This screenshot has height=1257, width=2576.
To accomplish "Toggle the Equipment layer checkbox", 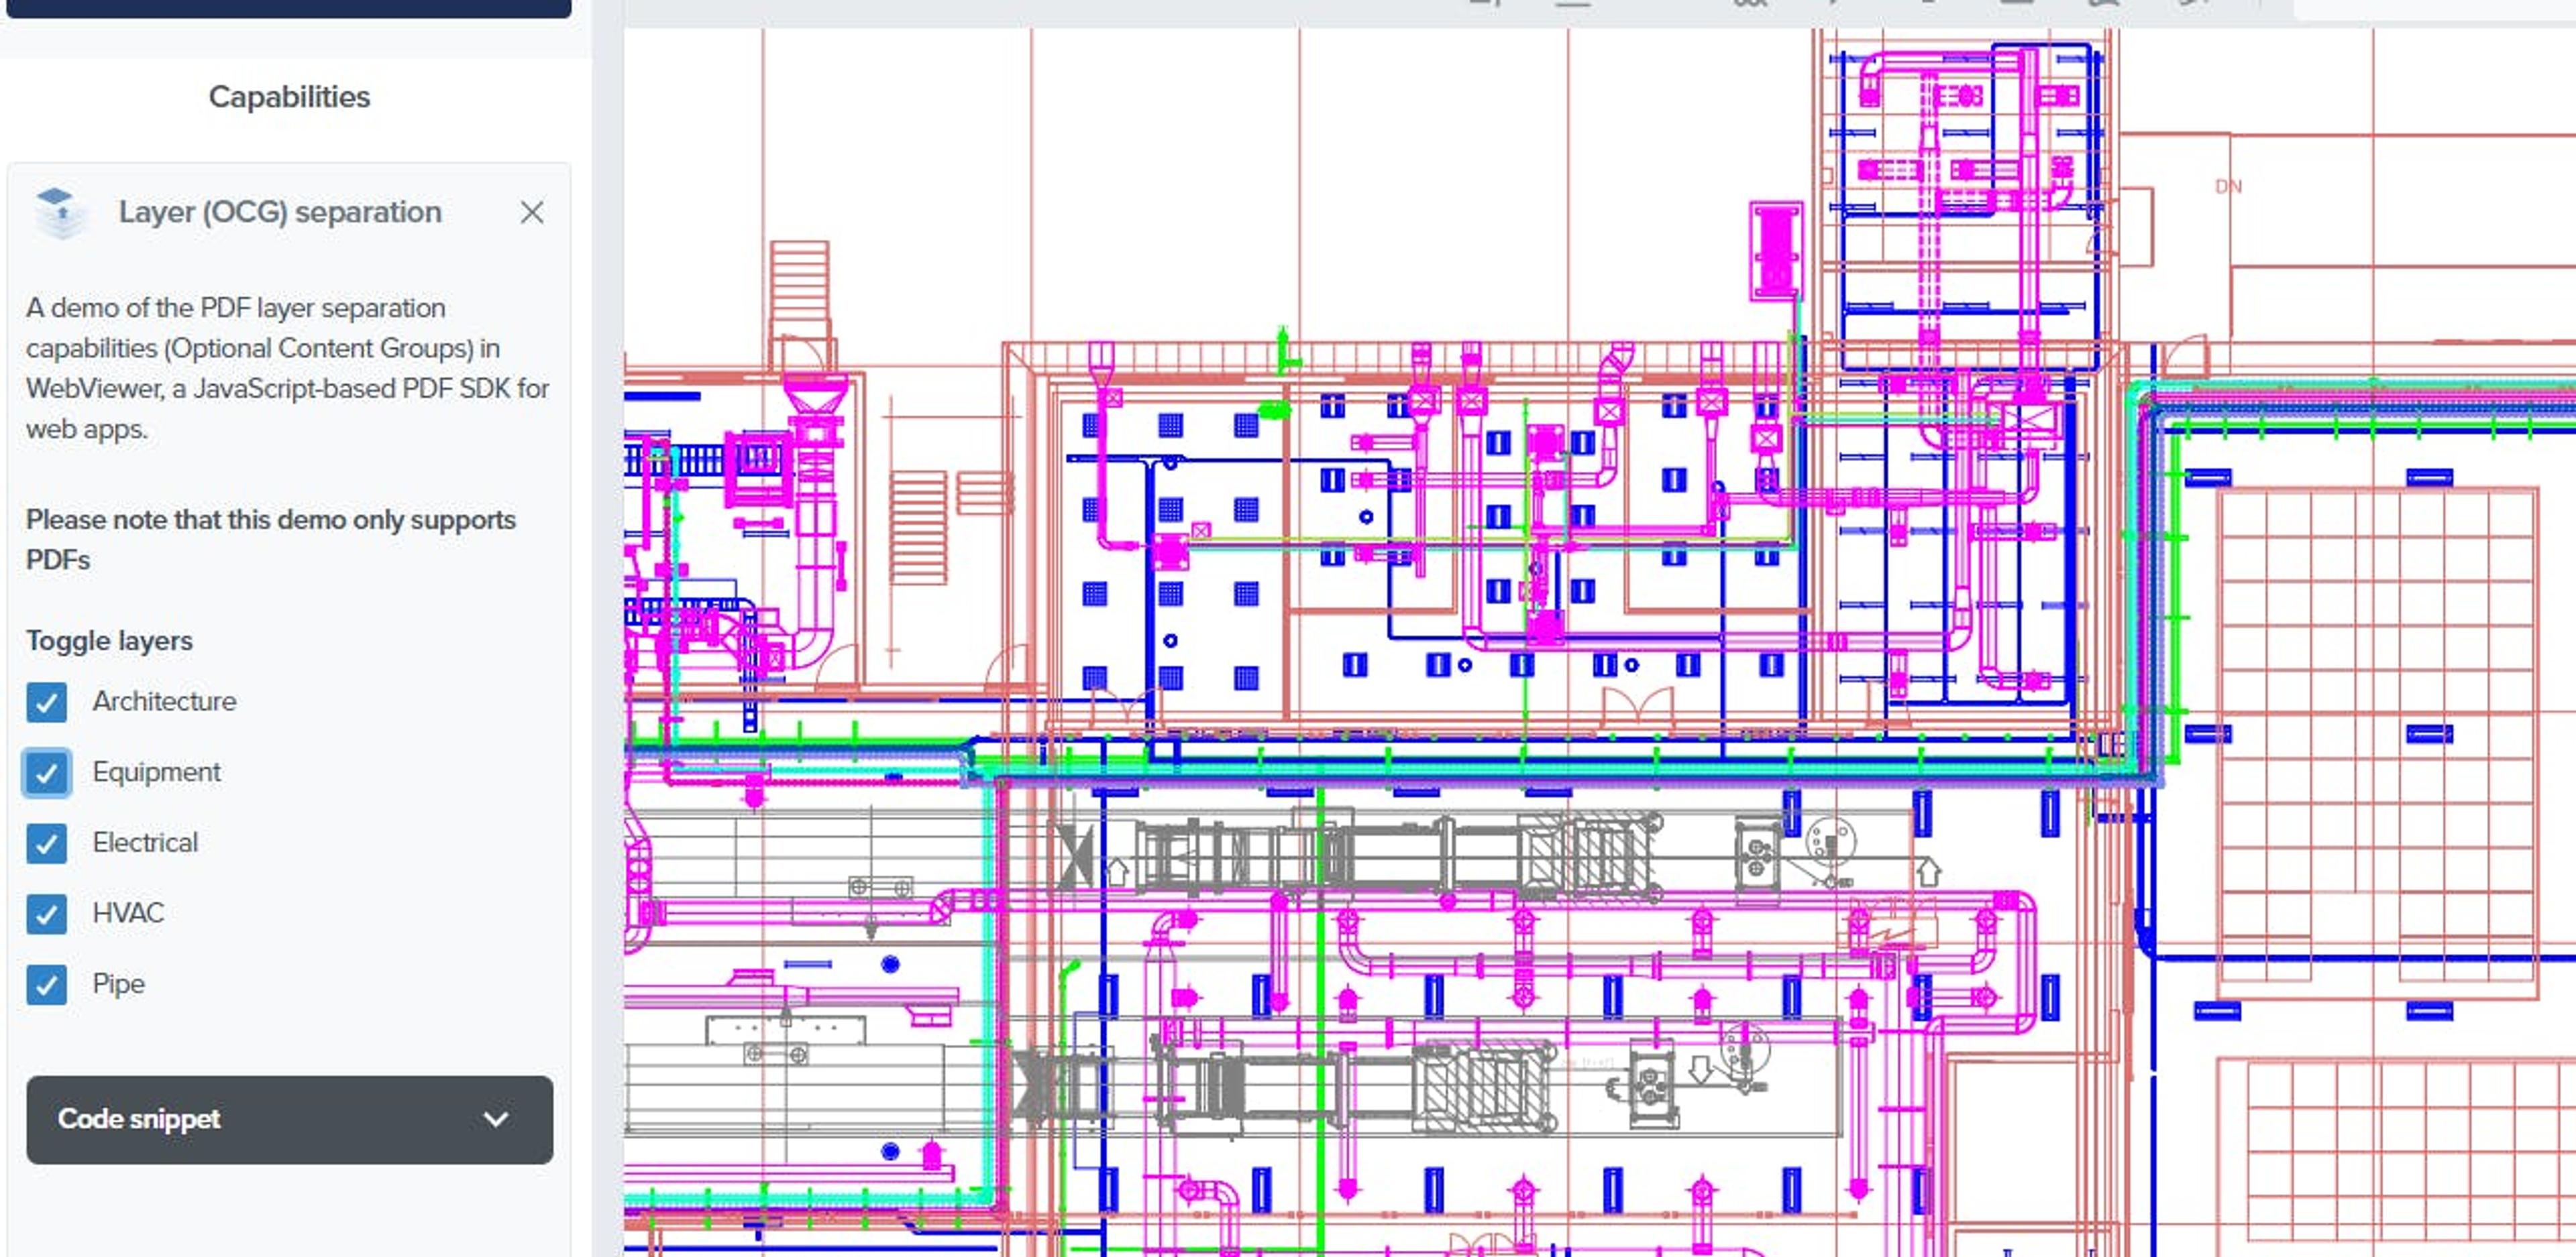I will tap(47, 772).
